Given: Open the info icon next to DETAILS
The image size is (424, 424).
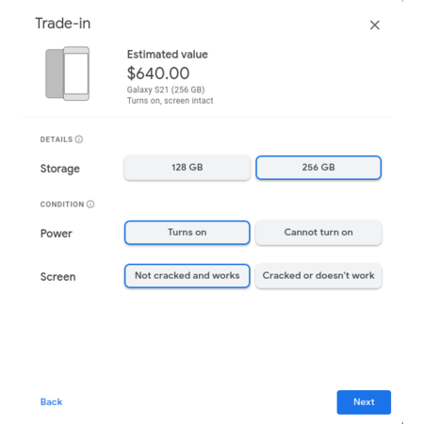Looking at the screenshot, I should click(x=79, y=139).
